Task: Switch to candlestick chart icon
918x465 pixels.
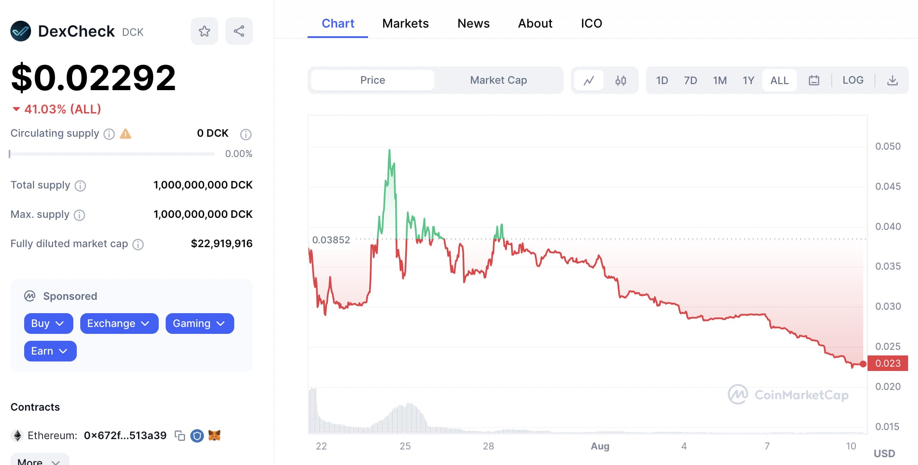Action: click(621, 81)
